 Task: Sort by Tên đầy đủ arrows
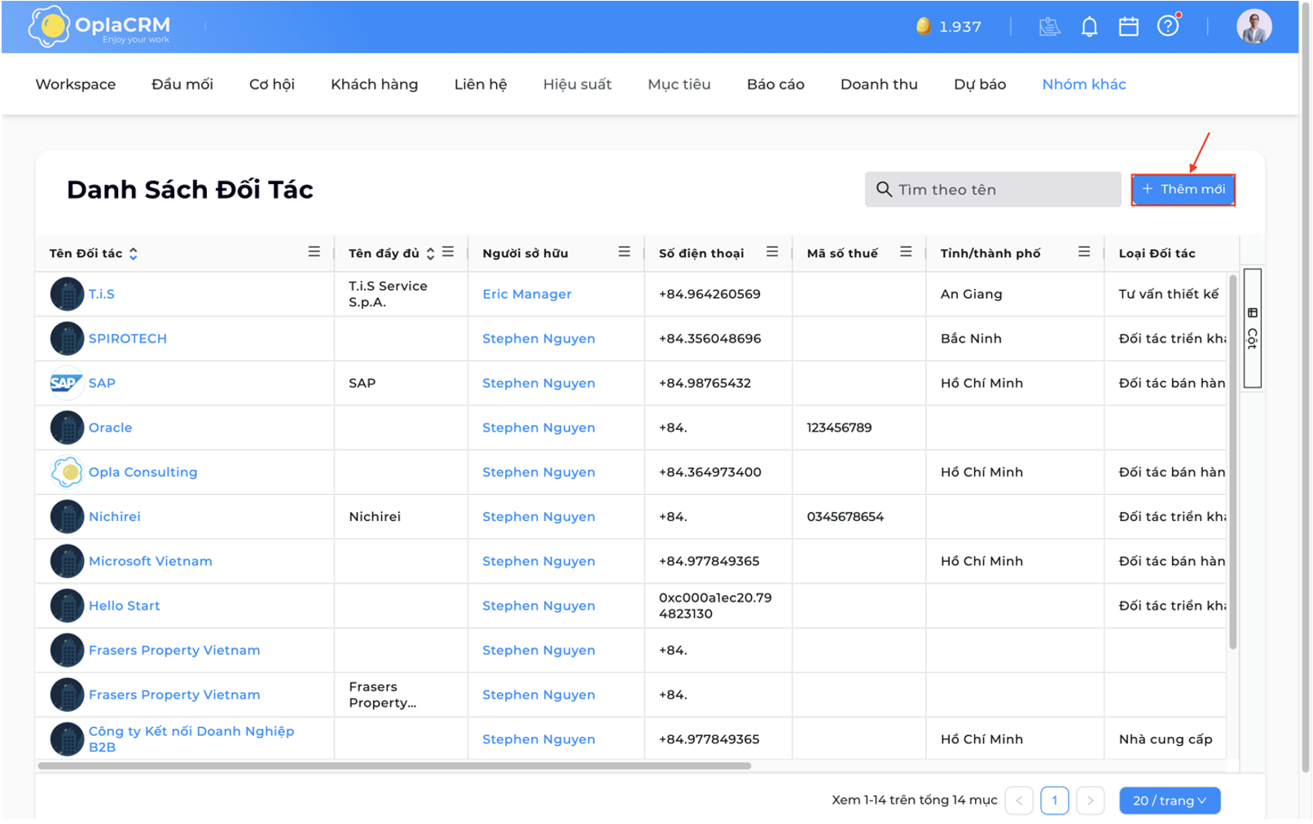[x=430, y=253]
